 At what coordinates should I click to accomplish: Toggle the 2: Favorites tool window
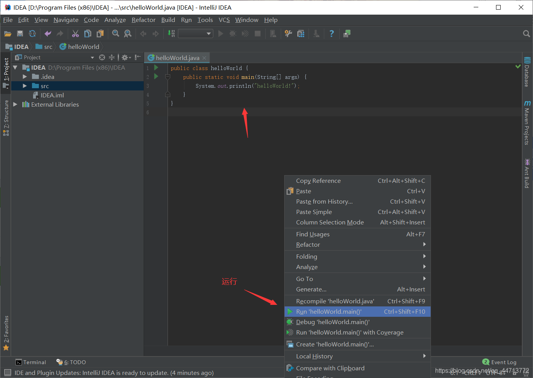point(6,333)
